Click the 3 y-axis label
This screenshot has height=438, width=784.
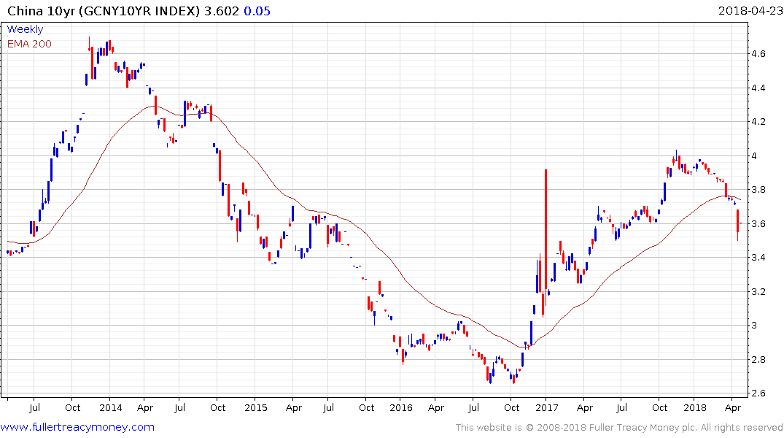tap(754, 326)
